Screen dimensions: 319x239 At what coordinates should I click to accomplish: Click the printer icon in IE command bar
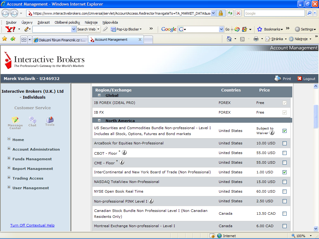256,39
